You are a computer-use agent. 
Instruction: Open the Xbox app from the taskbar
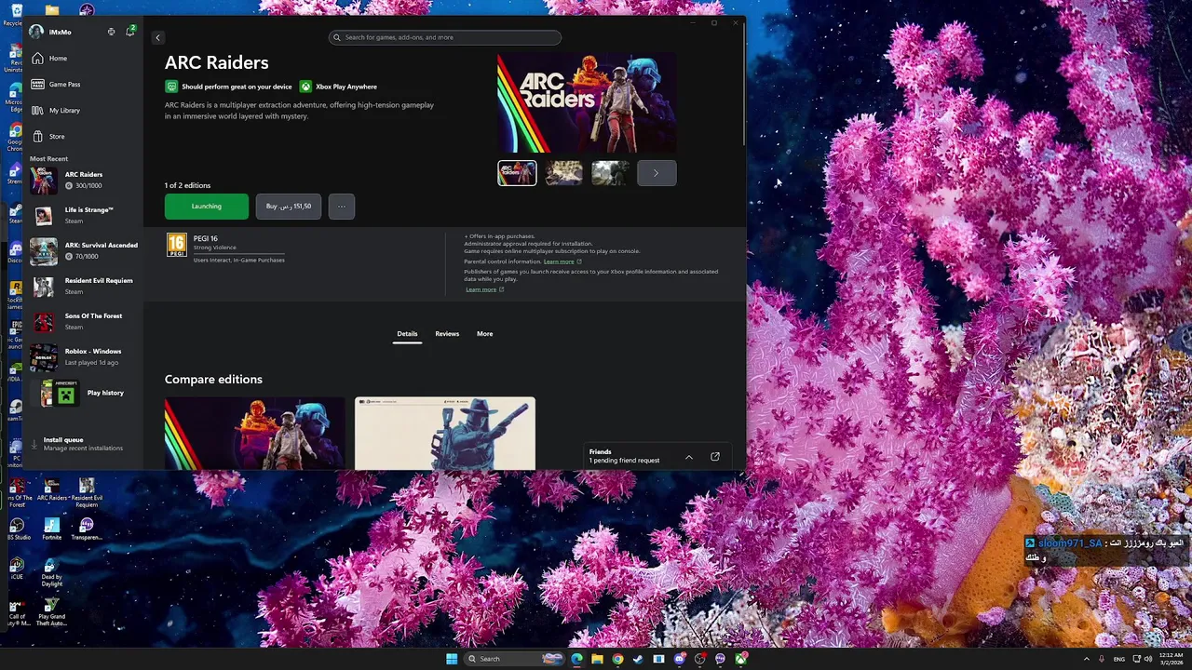(740, 659)
